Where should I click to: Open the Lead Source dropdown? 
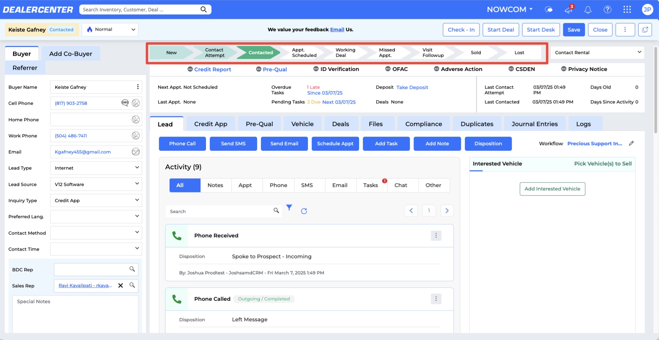[96, 184]
